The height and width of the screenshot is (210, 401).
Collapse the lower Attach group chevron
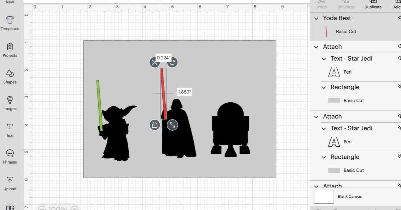click(316, 117)
